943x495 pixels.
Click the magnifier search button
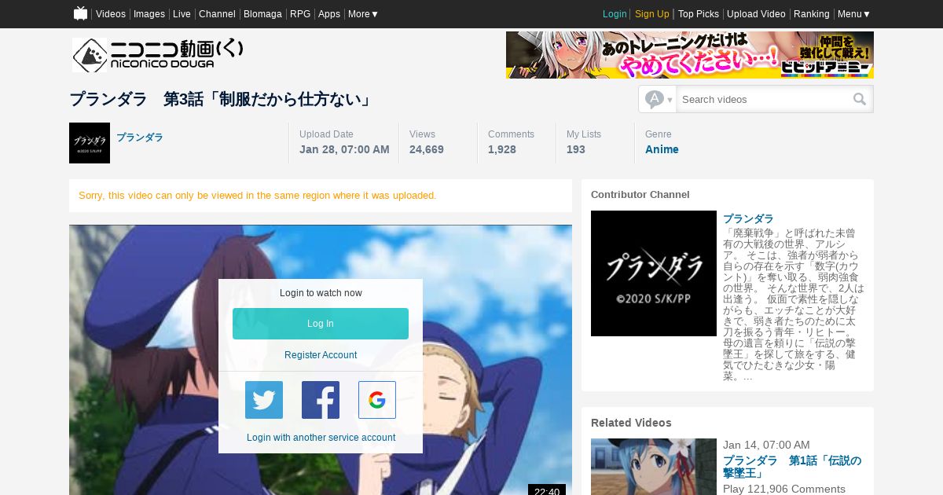860,99
